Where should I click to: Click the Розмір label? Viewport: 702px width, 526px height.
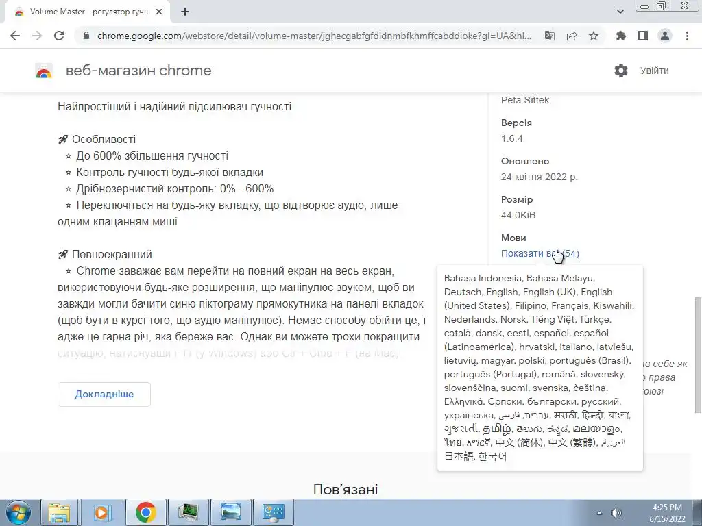pos(517,199)
